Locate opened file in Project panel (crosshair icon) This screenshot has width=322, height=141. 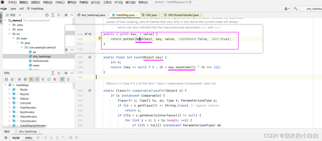47,15
